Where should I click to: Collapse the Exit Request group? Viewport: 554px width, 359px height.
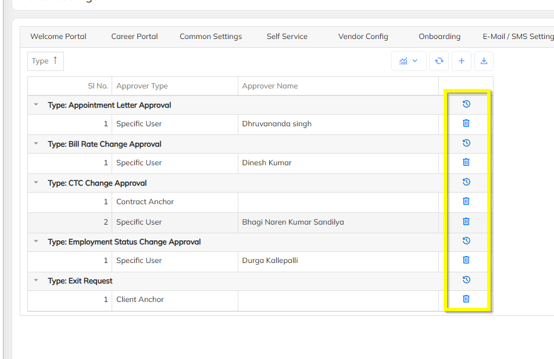pos(36,281)
